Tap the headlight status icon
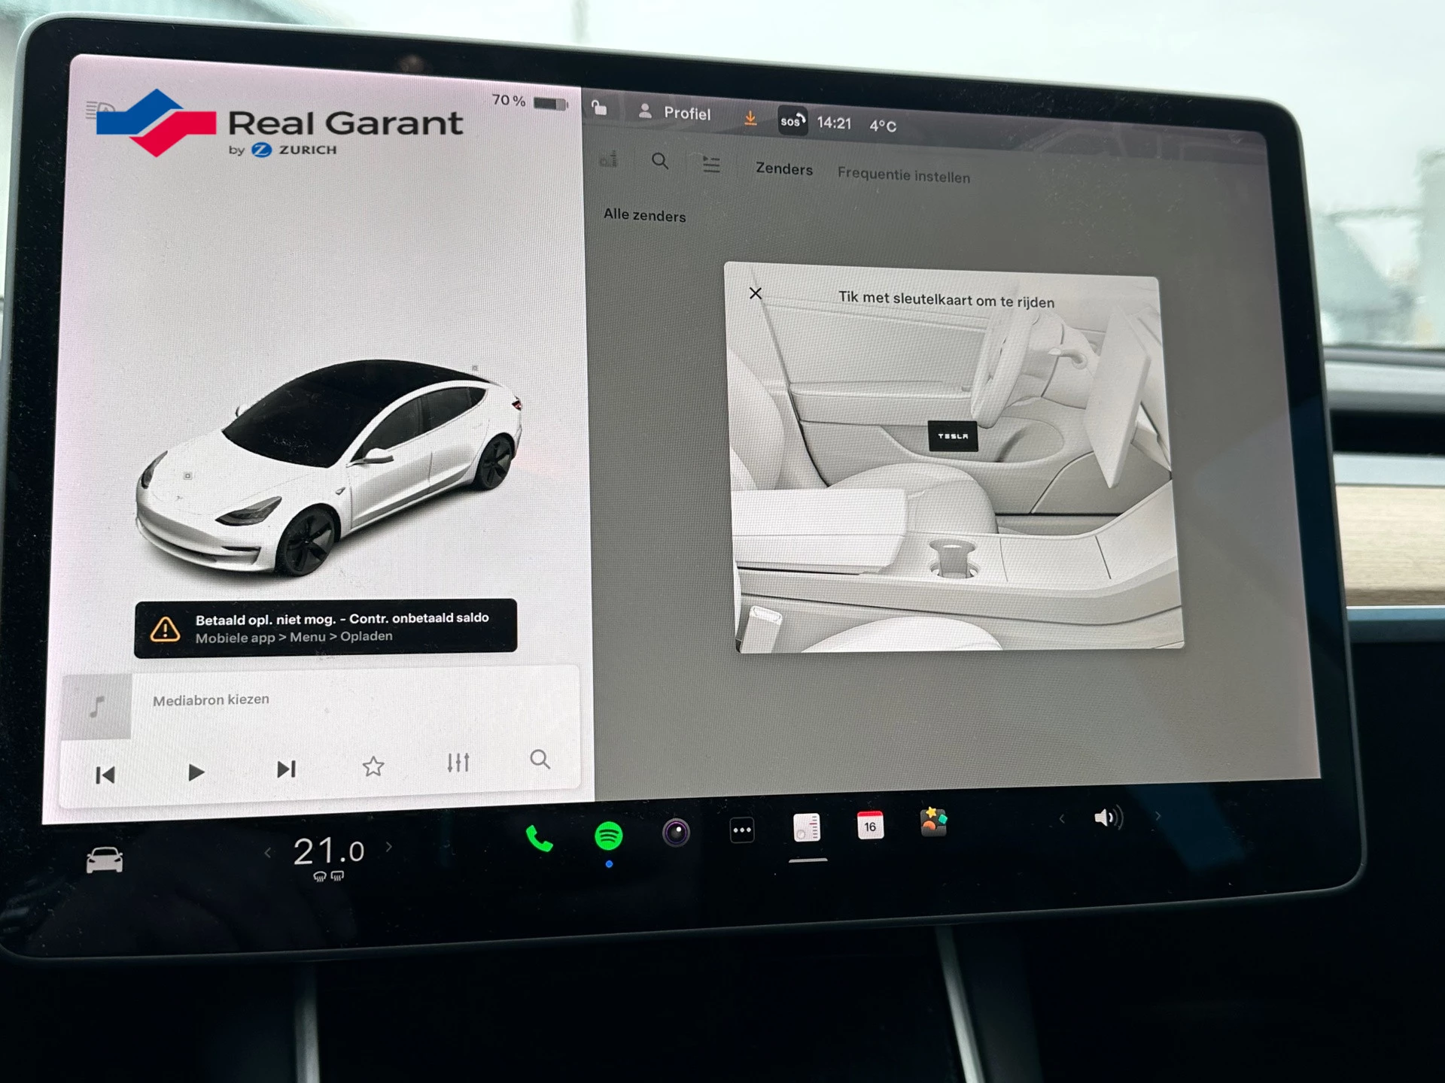The image size is (1445, 1083). coord(99,110)
